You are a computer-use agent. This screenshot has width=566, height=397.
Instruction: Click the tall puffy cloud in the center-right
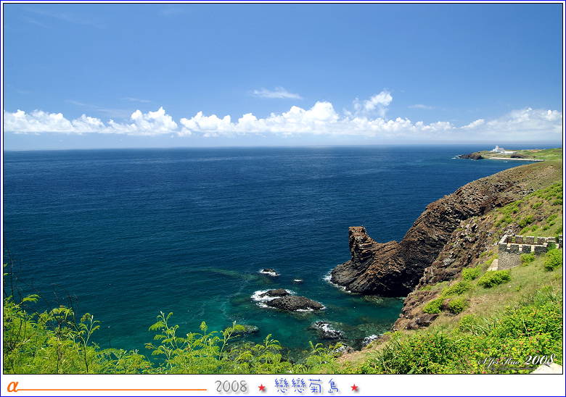point(374,104)
